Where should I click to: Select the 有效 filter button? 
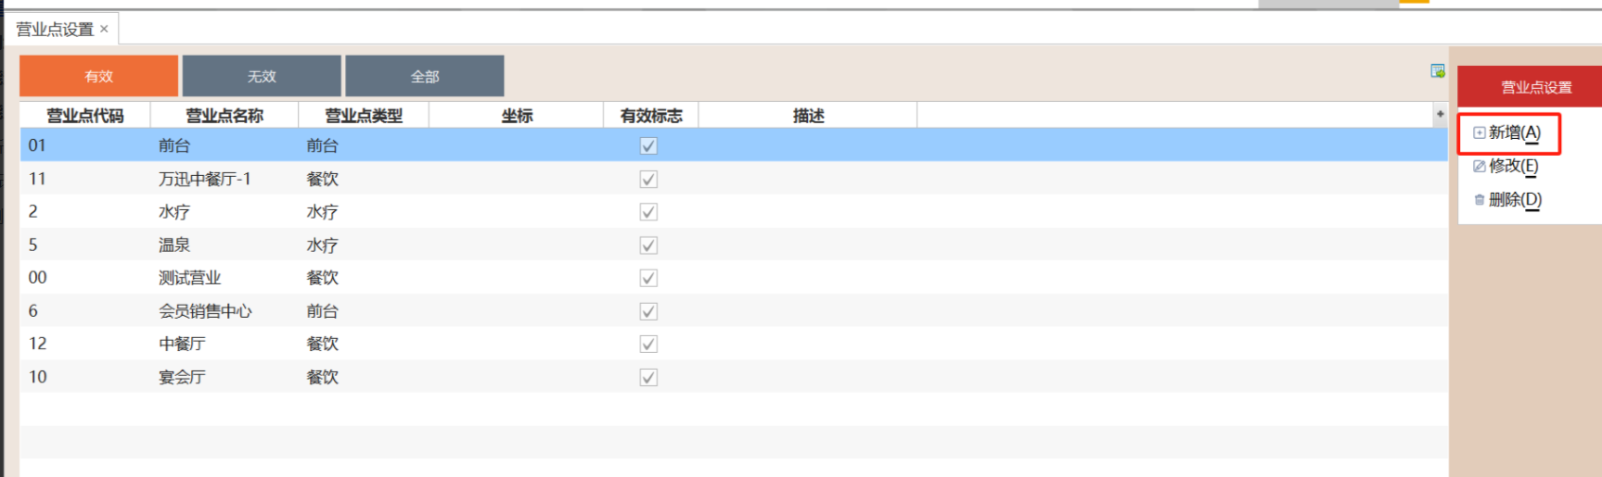click(x=98, y=76)
